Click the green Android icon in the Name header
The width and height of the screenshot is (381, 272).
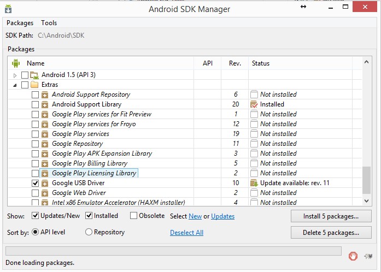click(x=15, y=63)
